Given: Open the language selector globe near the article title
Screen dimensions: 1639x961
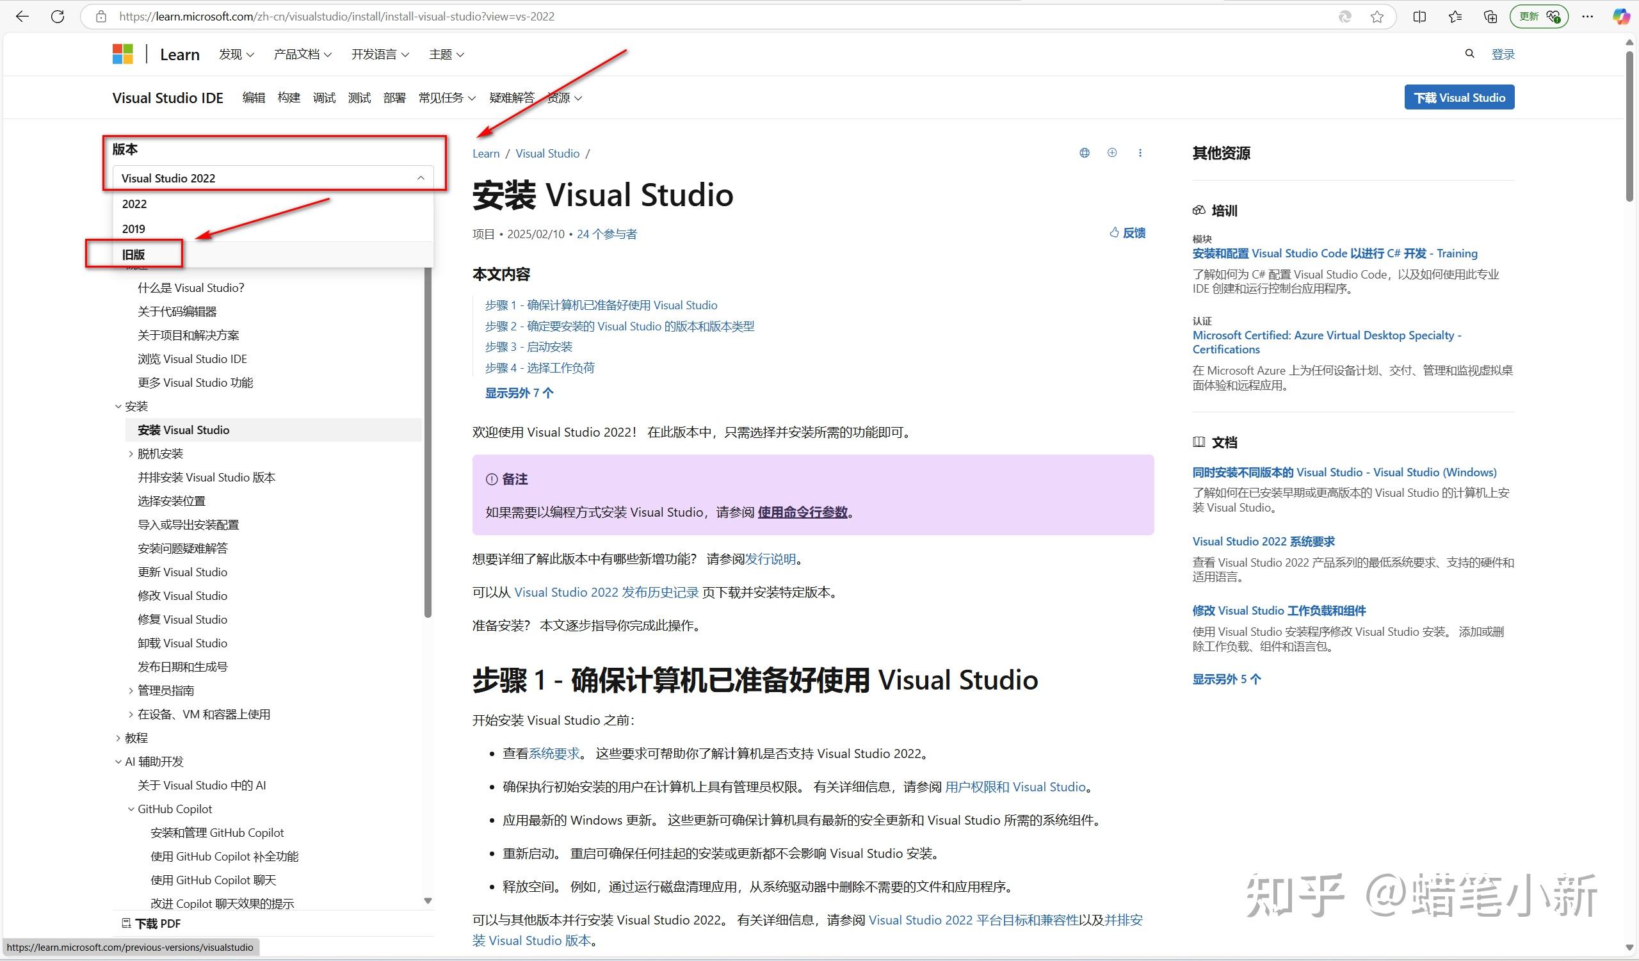Looking at the screenshot, I should [x=1083, y=152].
